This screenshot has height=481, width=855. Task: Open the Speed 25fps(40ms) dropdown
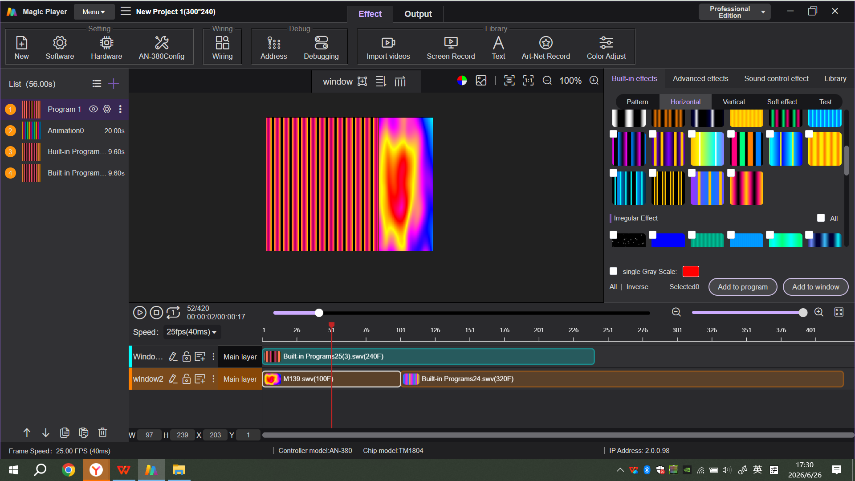pos(191,332)
